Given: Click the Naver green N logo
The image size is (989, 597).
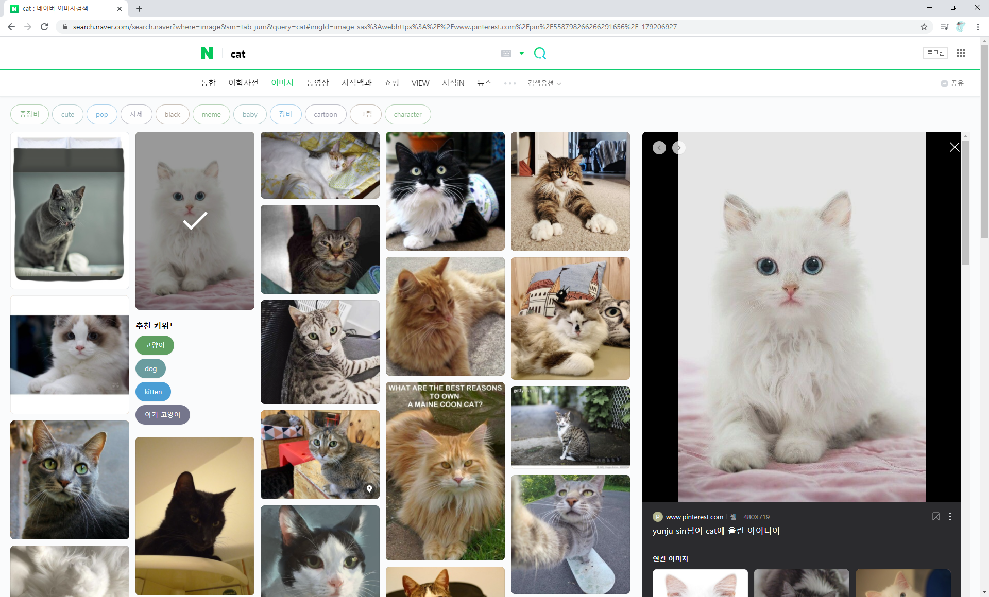Looking at the screenshot, I should coord(207,54).
